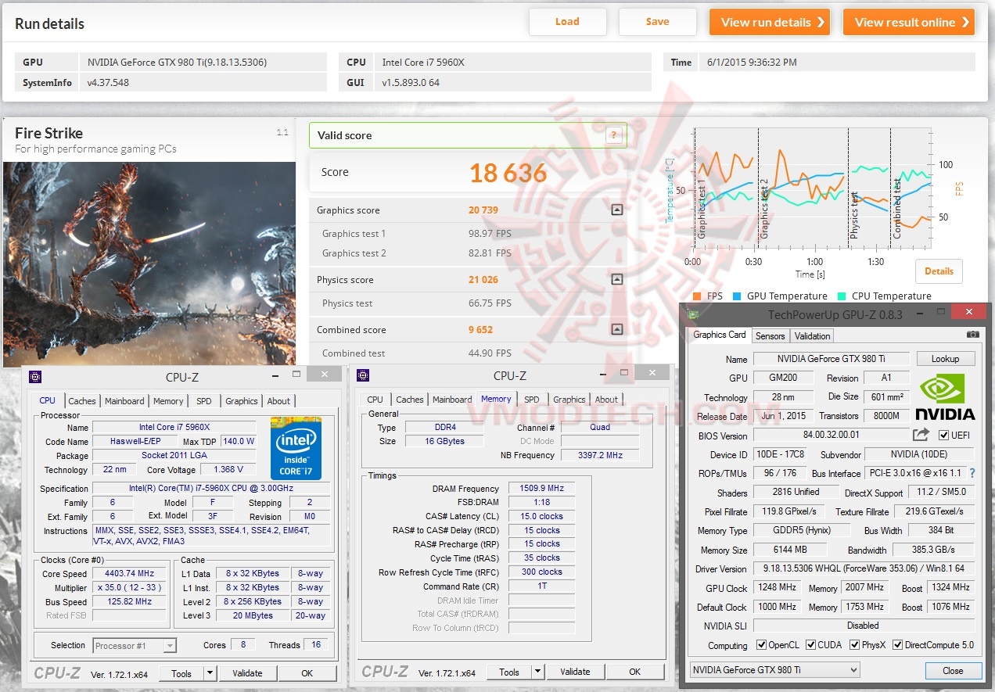Image resolution: width=995 pixels, height=692 pixels.
Task: Click OK in CPU-Z Memory window
Action: click(634, 672)
